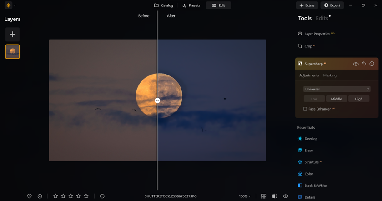Rate the photo three stars
This screenshot has height=201, width=382.
tap(71, 196)
